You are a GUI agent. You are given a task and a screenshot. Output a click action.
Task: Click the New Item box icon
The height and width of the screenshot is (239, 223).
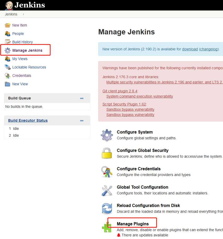(x=8, y=25)
